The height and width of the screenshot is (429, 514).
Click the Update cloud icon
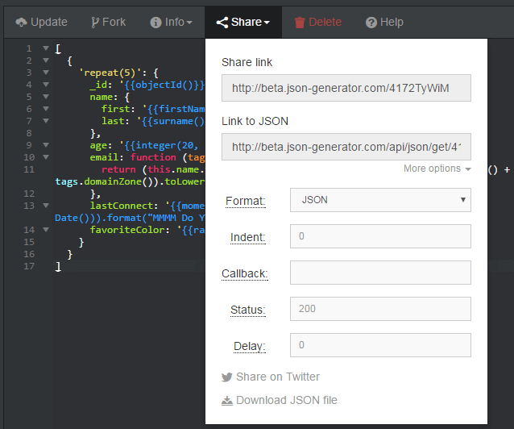(21, 23)
